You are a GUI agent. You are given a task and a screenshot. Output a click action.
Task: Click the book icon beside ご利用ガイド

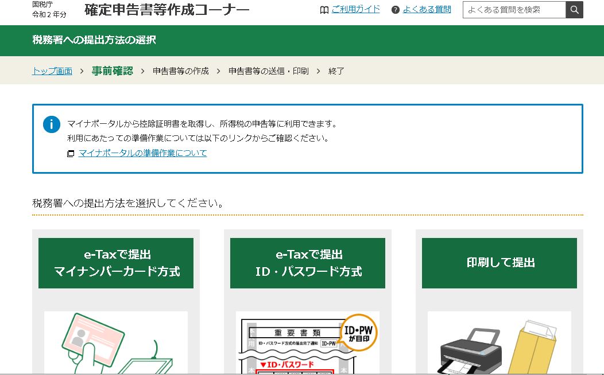(x=324, y=10)
